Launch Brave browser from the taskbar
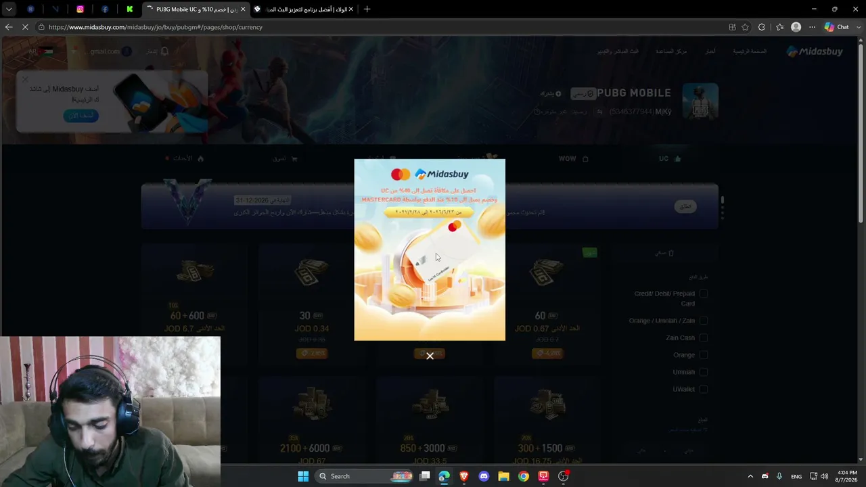 tap(464, 476)
